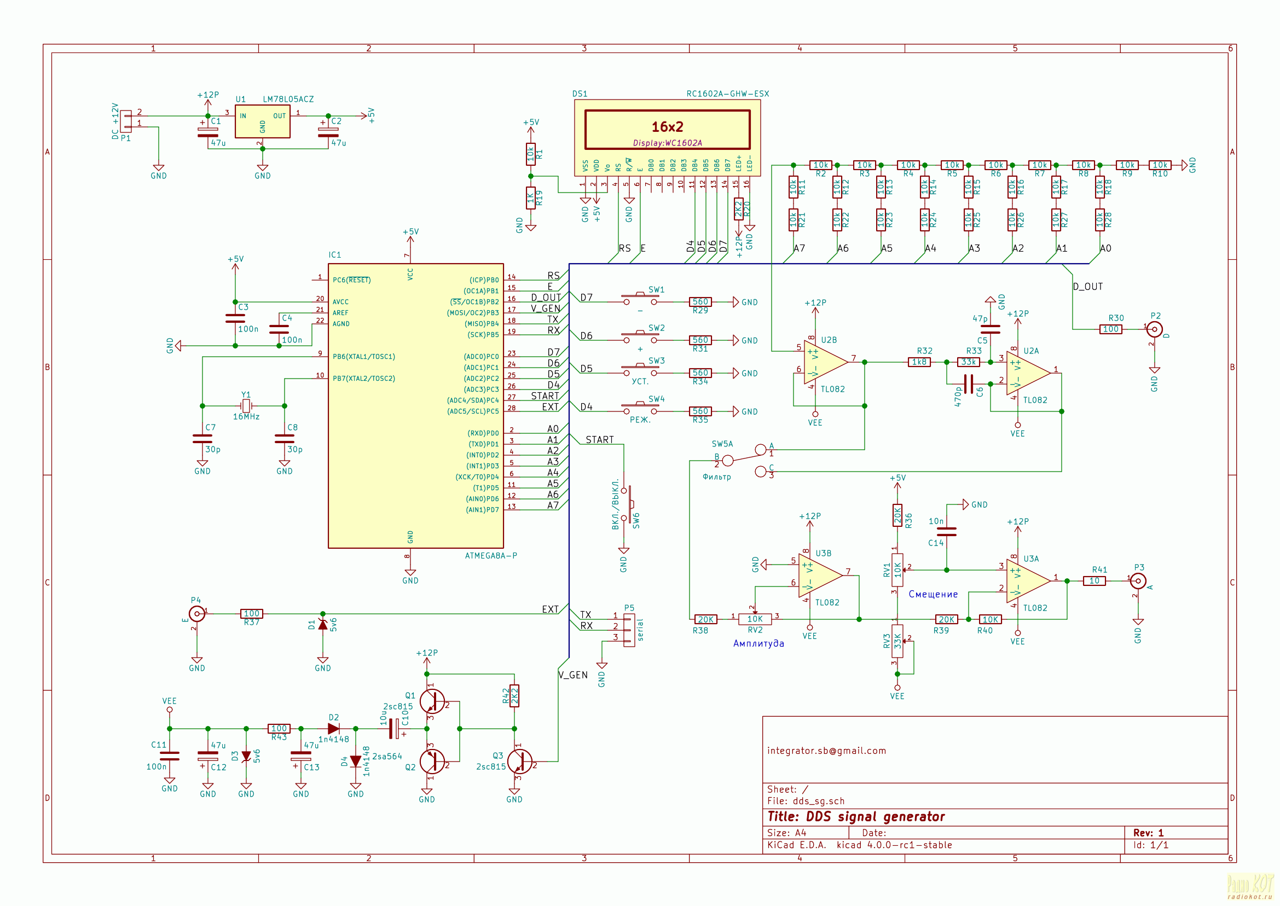
Task: Select trimmer potentiometer RV3 33K
Action: coord(897,641)
